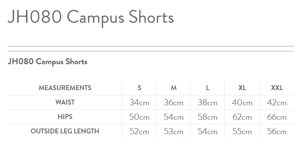Viewport: 299px width, 157px height.
Task: Click the JH080 Campus Shorts main title
Action: click(x=91, y=17)
